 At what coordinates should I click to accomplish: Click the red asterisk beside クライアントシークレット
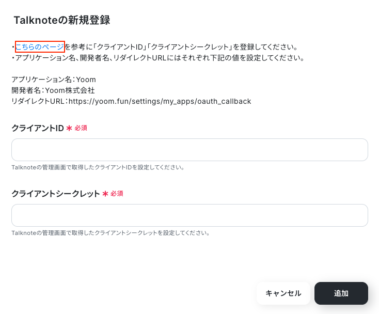click(105, 194)
